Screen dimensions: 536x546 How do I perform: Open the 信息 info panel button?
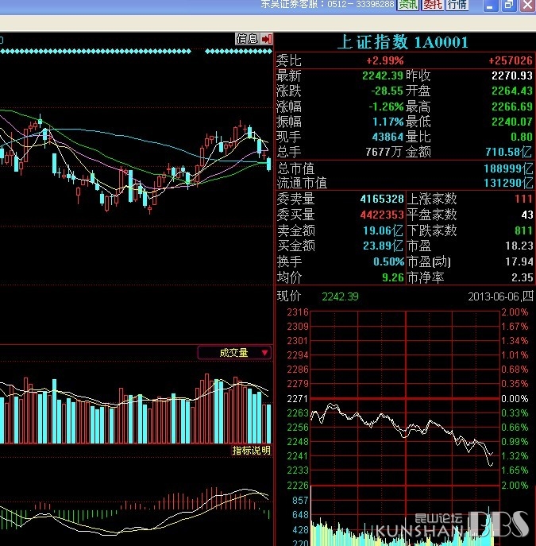coord(247,38)
